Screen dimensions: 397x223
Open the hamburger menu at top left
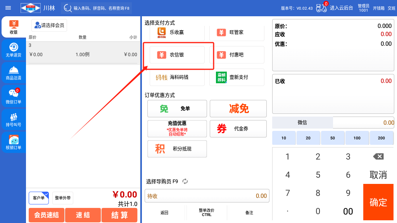pyautogui.click(x=8, y=8)
